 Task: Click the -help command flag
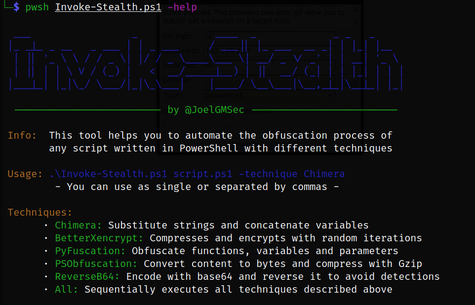coord(182,7)
